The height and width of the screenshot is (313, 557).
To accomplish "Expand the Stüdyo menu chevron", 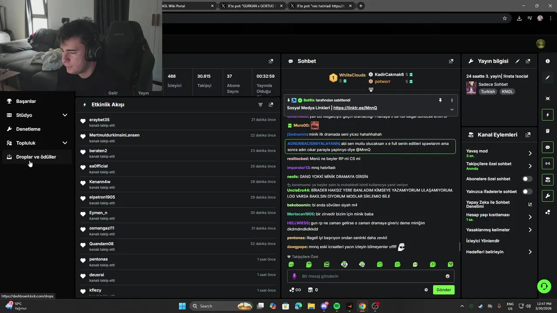I will point(65,115).
